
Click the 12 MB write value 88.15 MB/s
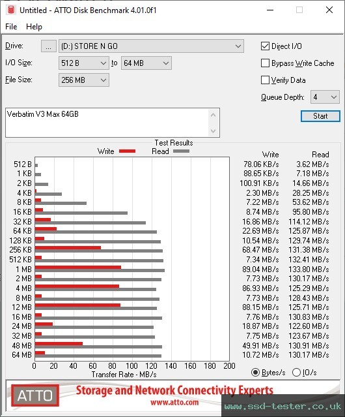(x=260, y=307)
